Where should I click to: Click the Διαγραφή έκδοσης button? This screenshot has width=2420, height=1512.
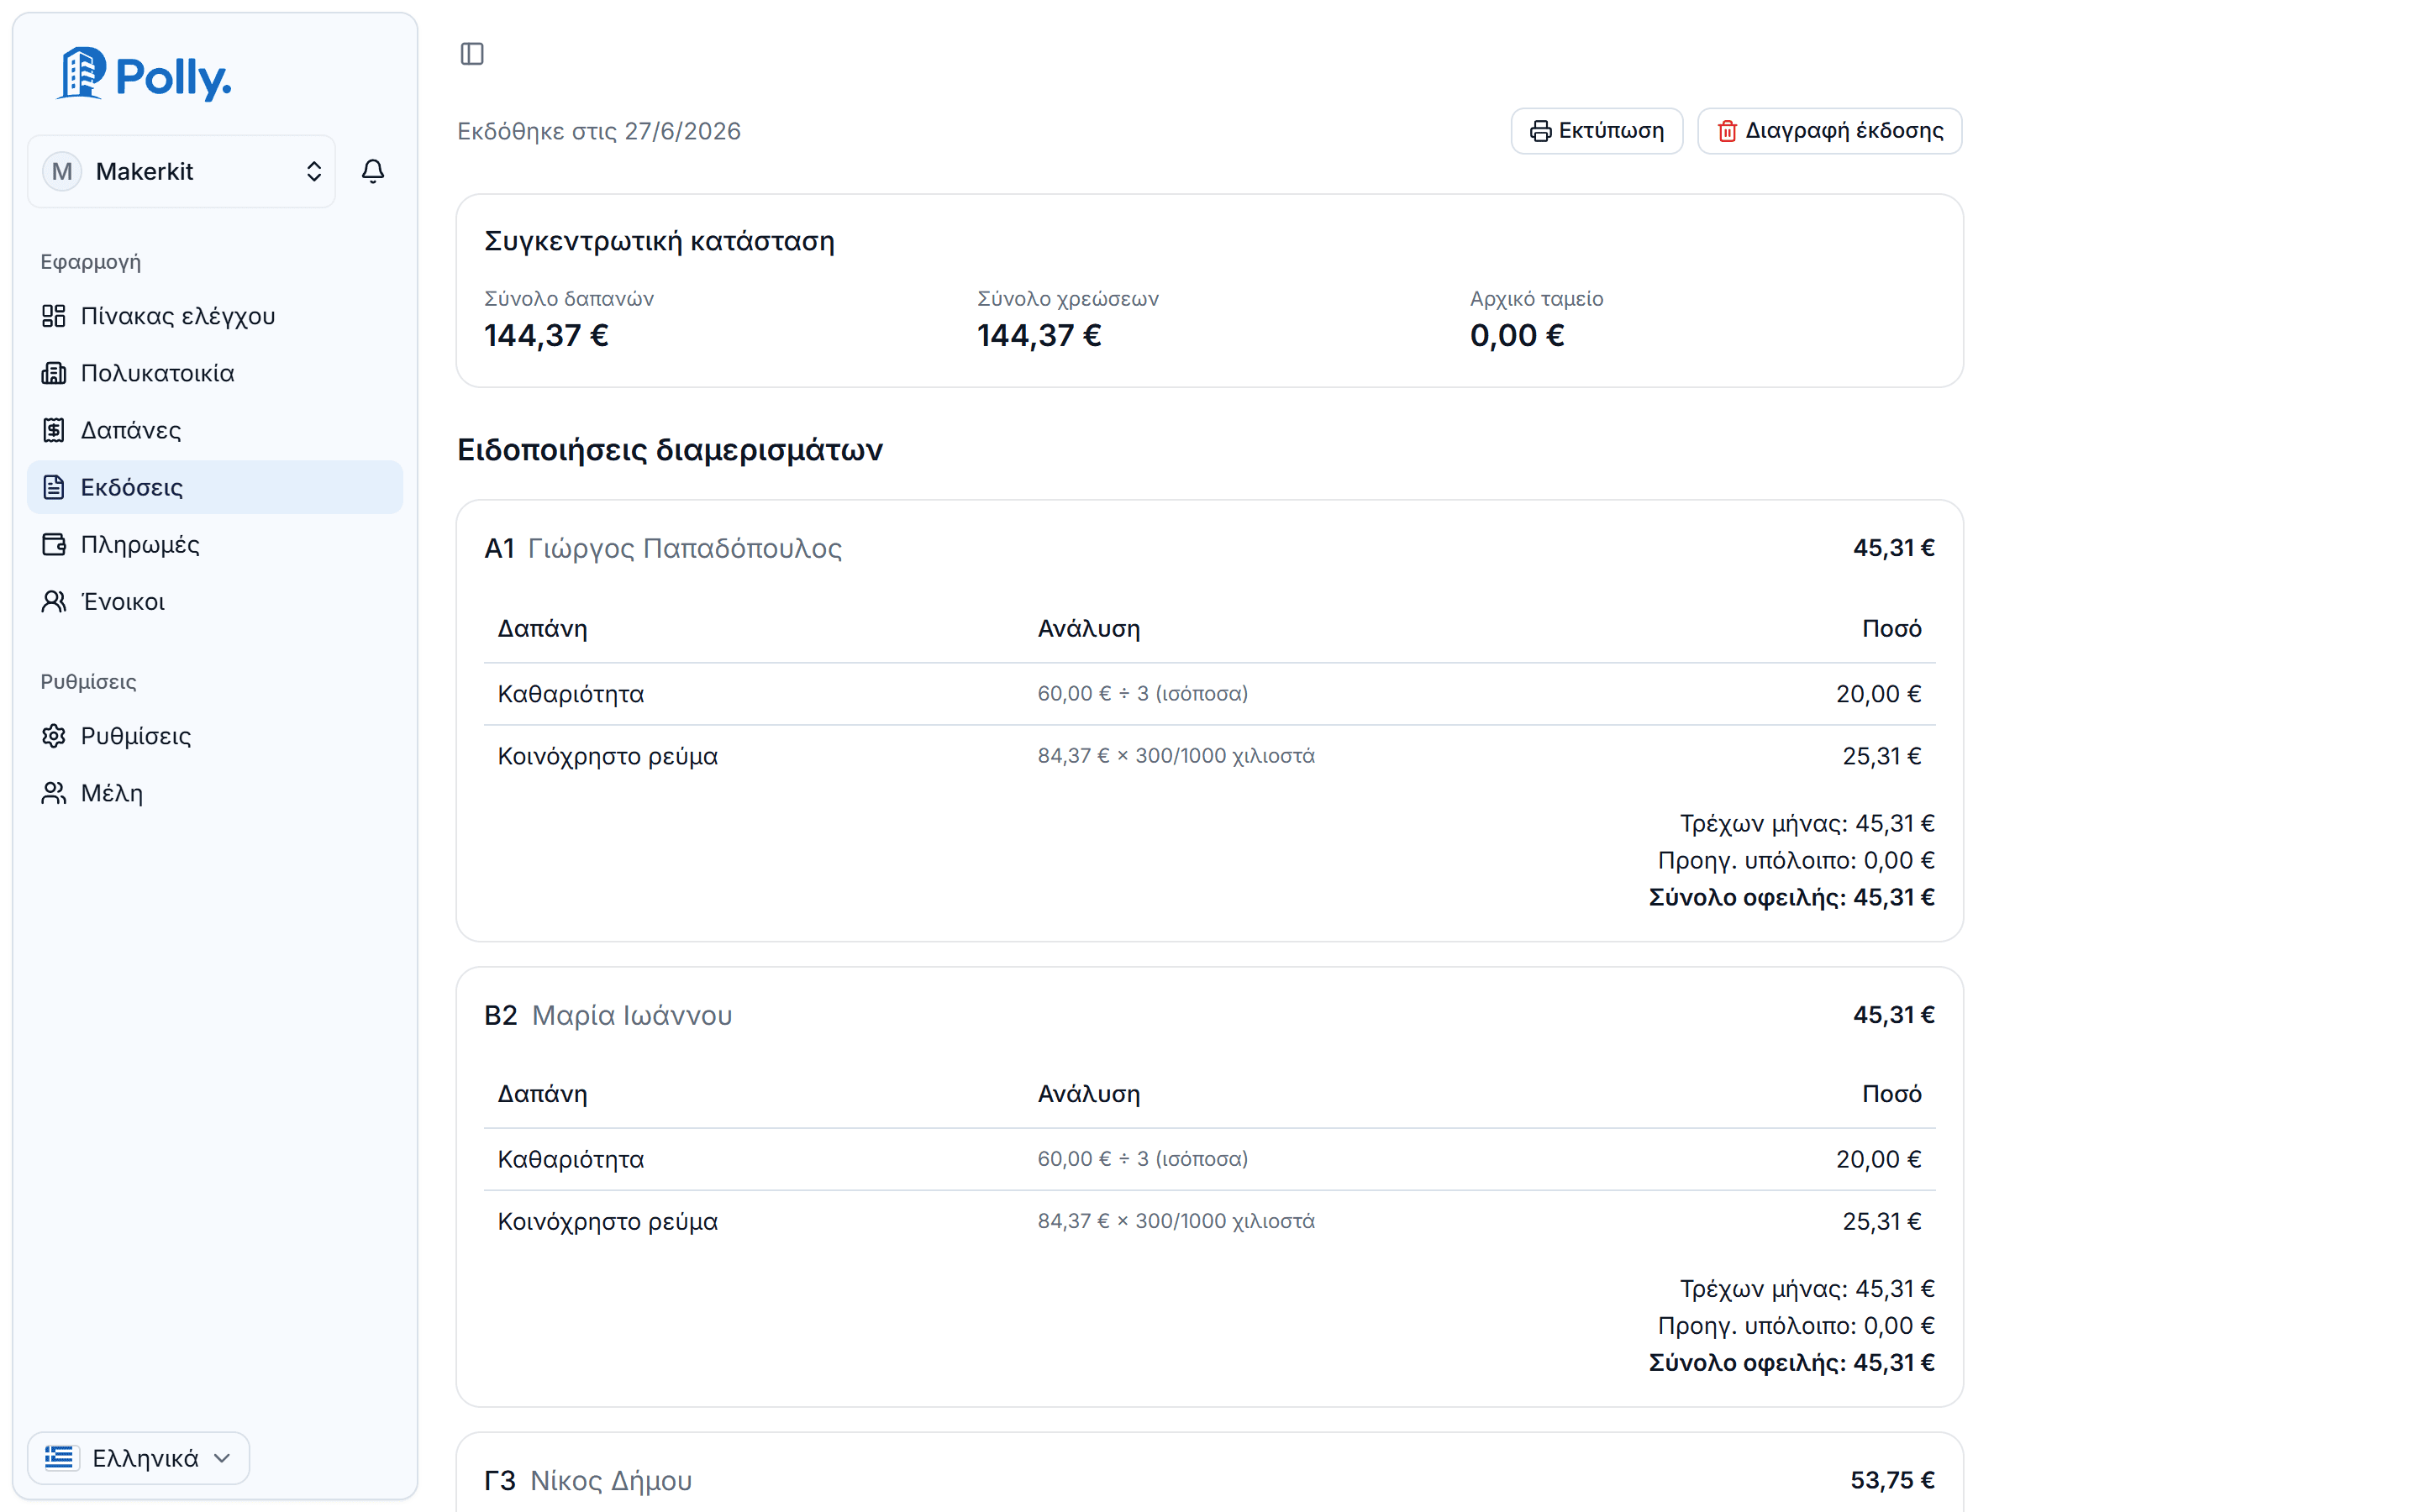pos(1830,131)
